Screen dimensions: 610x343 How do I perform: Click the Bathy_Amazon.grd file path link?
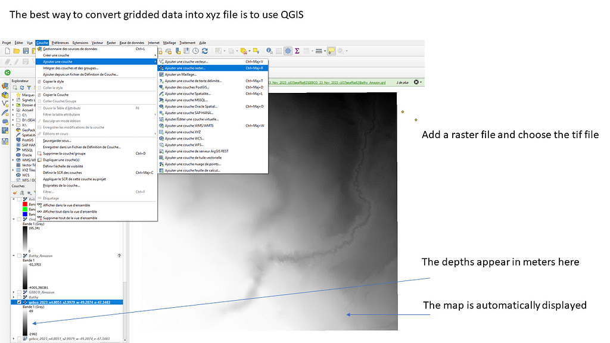click(326, 82)
